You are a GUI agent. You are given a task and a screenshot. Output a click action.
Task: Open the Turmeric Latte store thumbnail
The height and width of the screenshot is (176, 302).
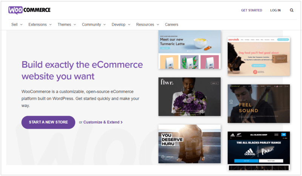(x=190, y=50)
